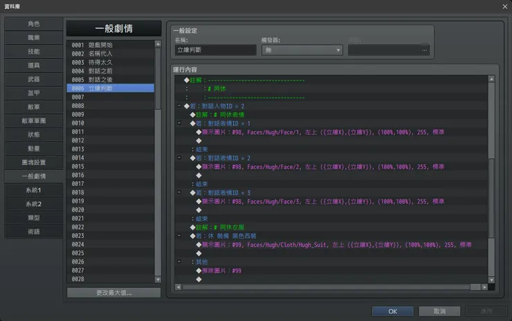Switch to the 道具 tab
This screenshot has width=512, height=321.
(34, 65)
